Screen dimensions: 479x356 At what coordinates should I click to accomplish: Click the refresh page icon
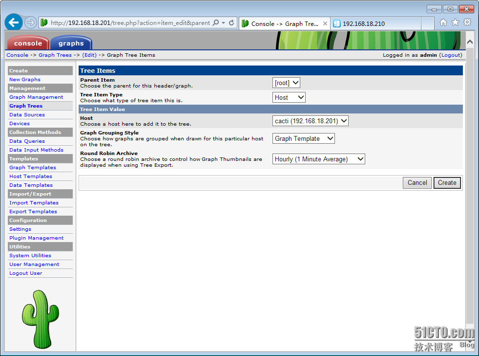231,22
